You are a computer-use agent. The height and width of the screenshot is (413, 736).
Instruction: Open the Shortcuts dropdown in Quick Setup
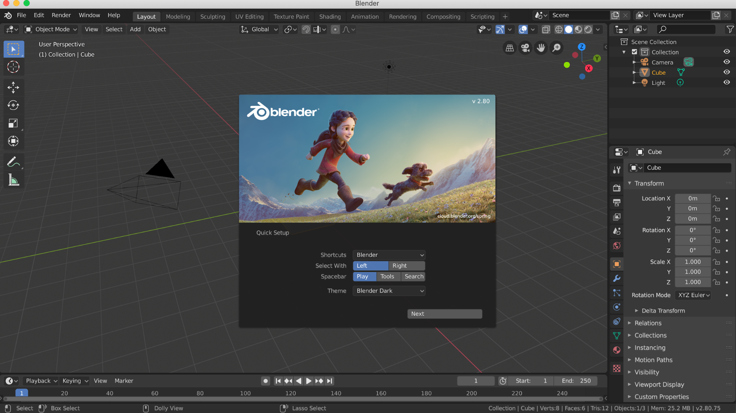click(389, 254)
